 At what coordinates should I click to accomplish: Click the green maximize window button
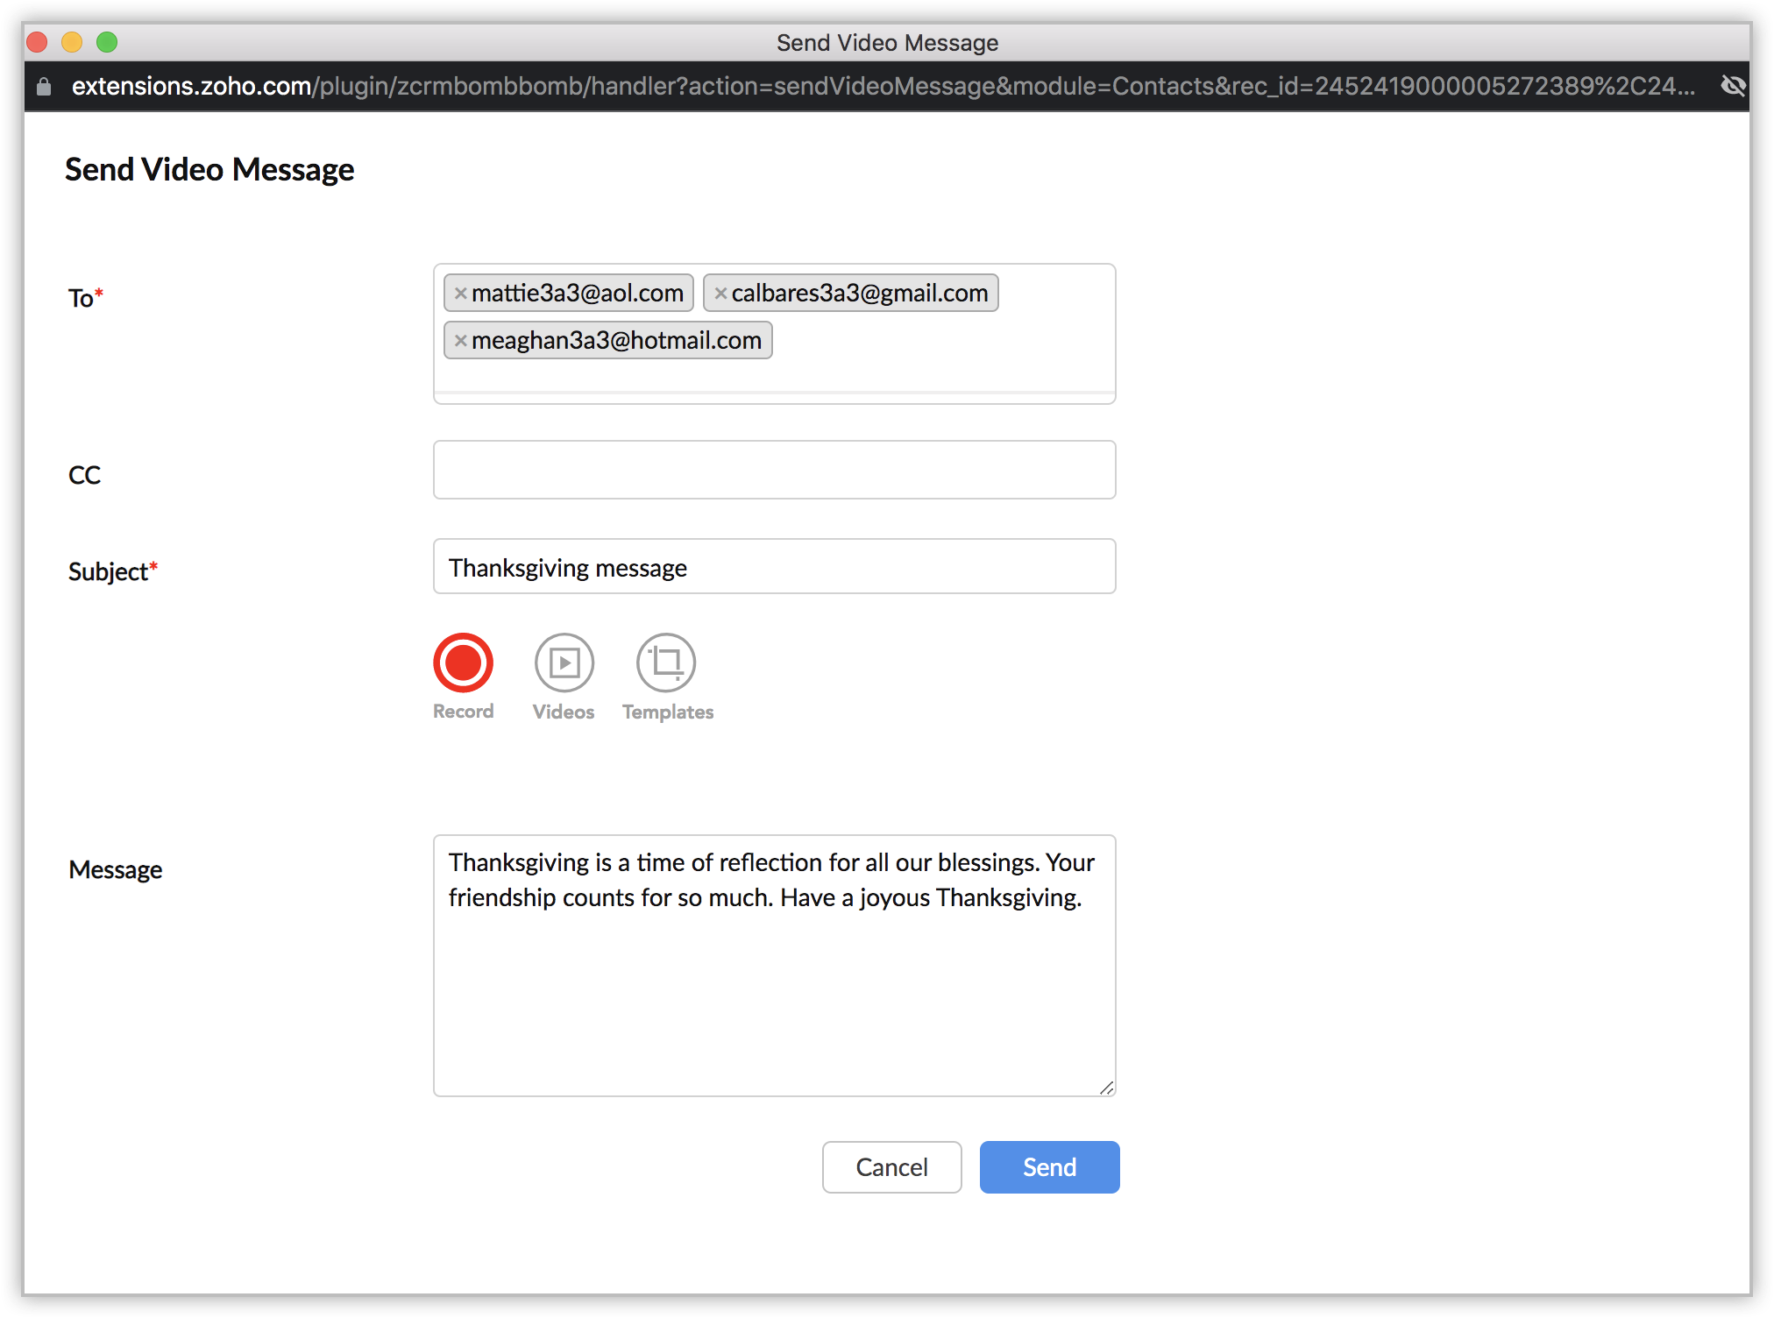[107, 42]
